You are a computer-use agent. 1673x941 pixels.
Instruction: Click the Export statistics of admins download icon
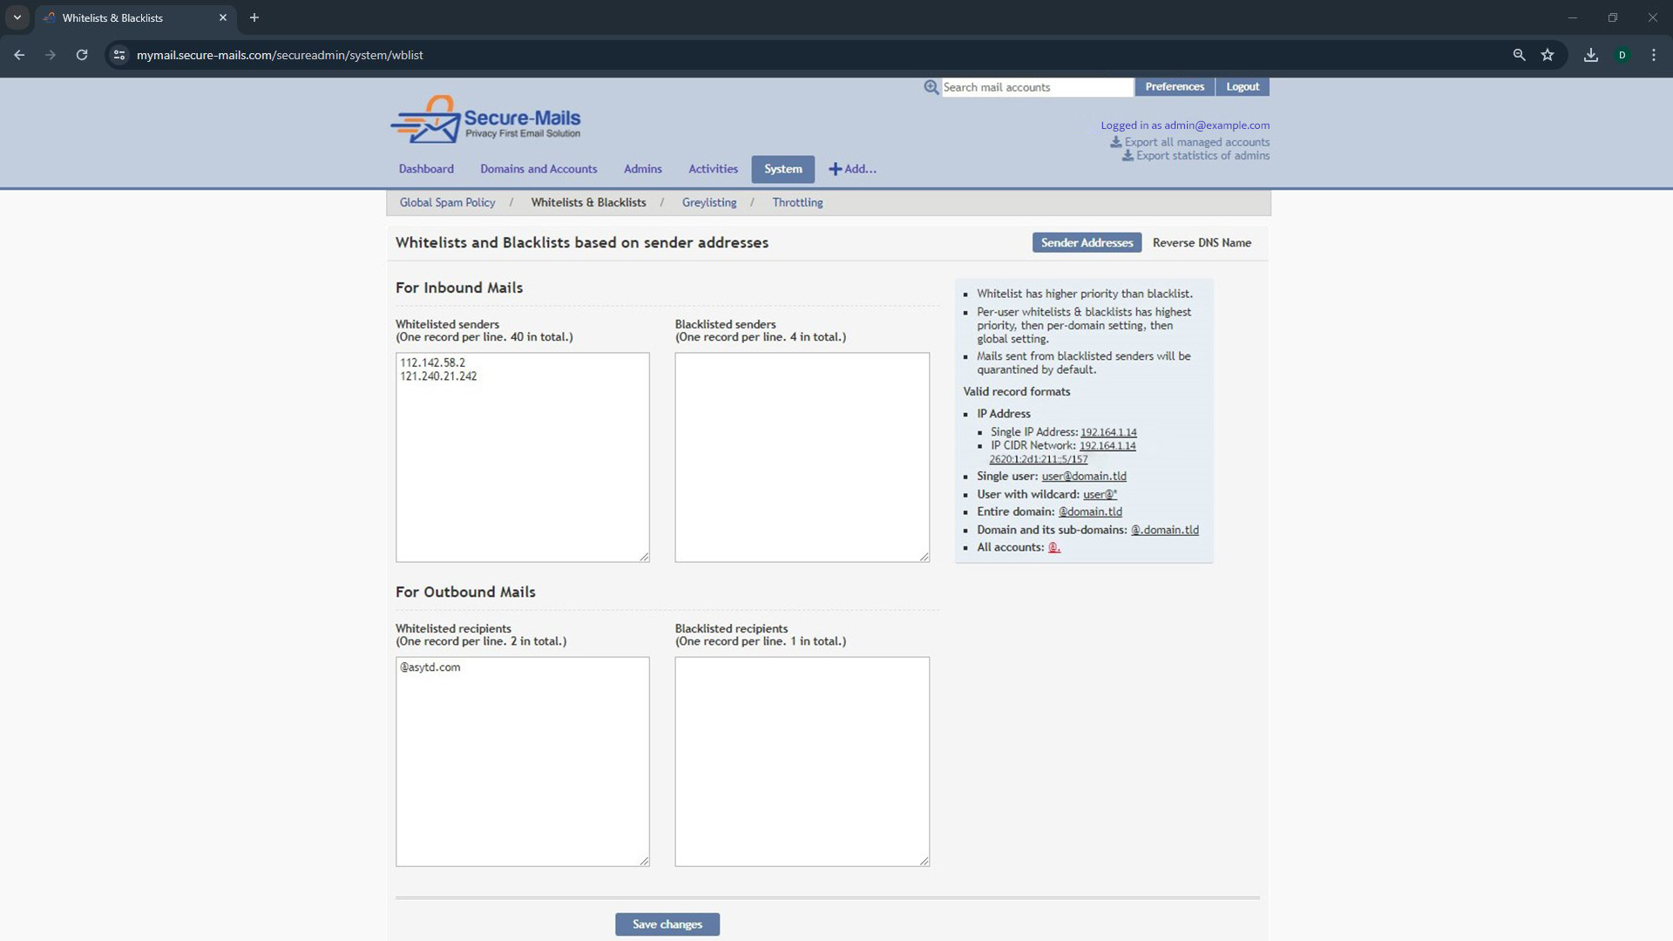[x=1128, y=156]
